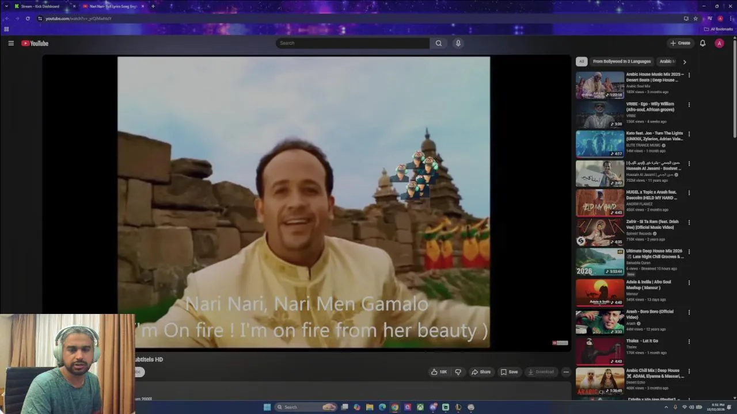
Task: Click the search magnifier button
Action: (x=439, y=43)
